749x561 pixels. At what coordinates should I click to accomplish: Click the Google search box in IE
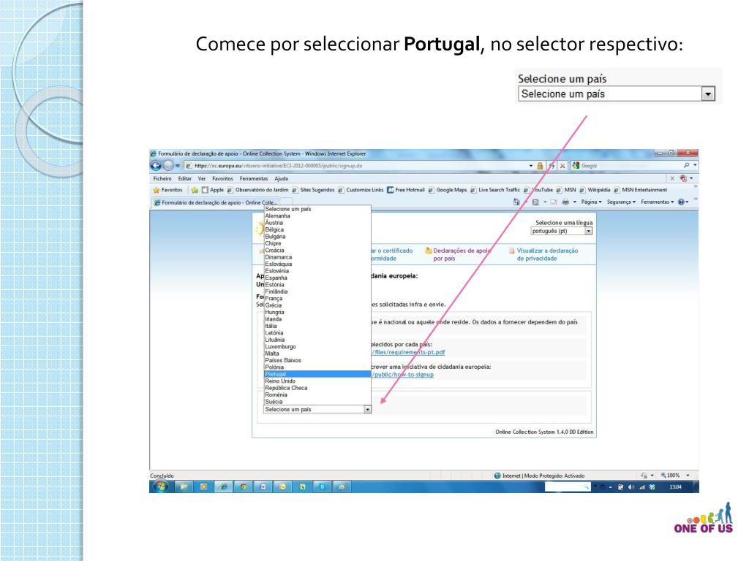[626, 166]
